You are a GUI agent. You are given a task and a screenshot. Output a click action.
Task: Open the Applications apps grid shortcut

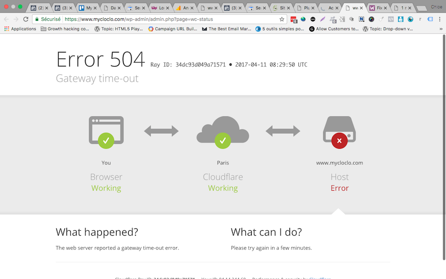(x=20, y=29)
